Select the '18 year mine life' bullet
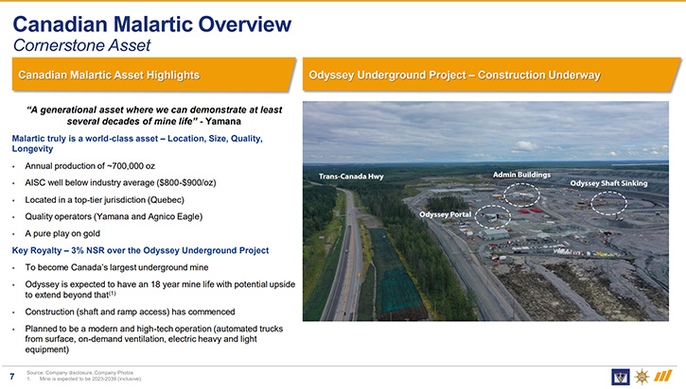Image resolution: width=686 pixels, height=389 pixels. pyautogui.click(x=160, y=290)
